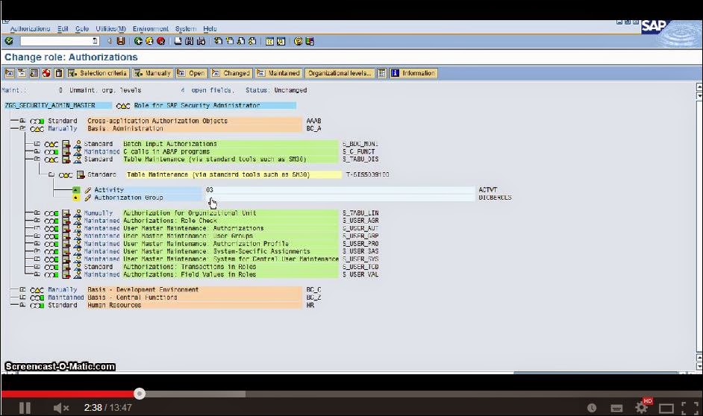Click the Activity value field showing 03
Screen dimensions: 703x416
pyautogui.click(x=338, y=190)
